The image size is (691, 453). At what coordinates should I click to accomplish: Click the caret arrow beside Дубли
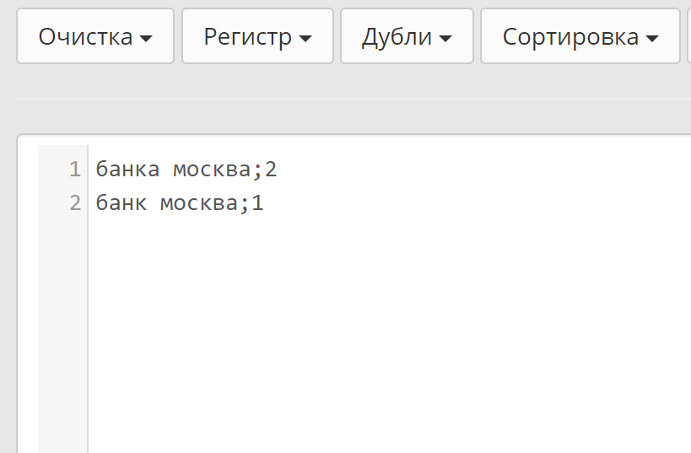[x=445, y=39]
